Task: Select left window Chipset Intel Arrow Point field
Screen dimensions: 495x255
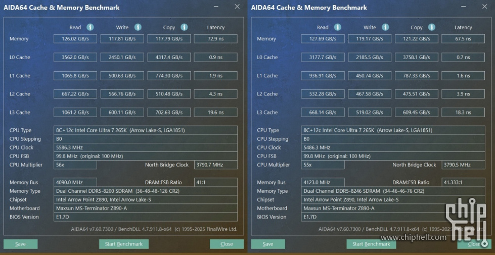Action: tap(146, 199)
